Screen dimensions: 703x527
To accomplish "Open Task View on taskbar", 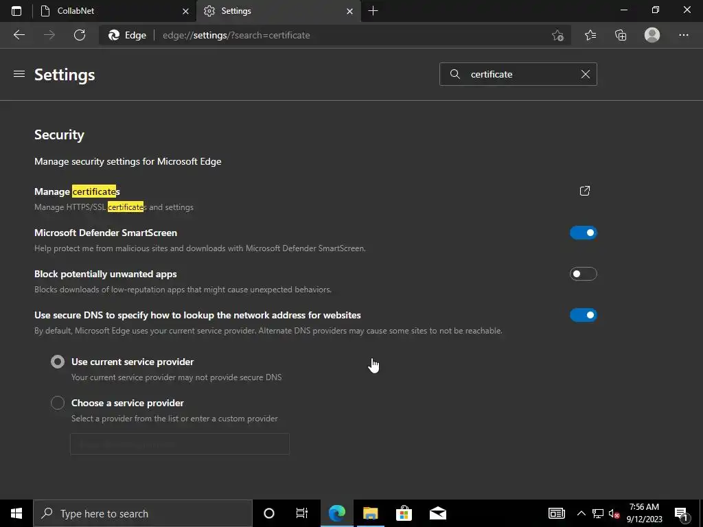I will tap(302, 513).
